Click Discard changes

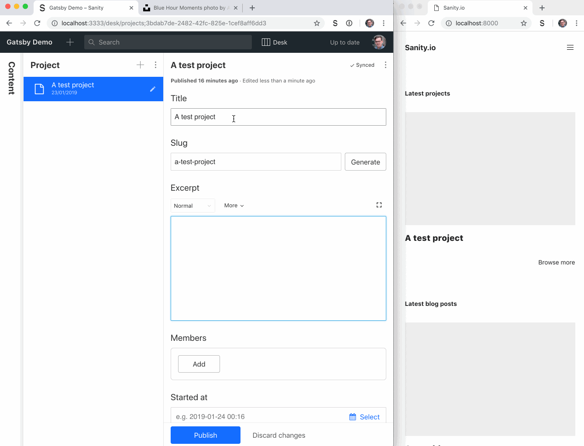278,435
